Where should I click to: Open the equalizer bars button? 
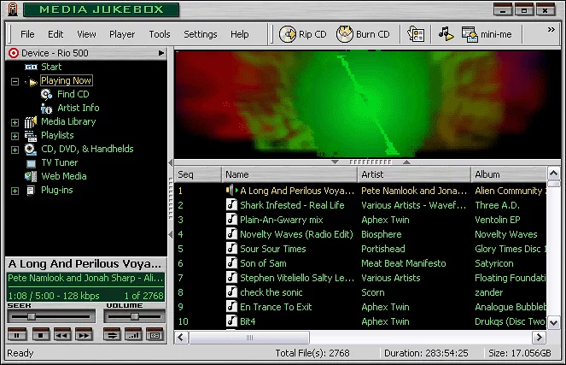point(133,334)
